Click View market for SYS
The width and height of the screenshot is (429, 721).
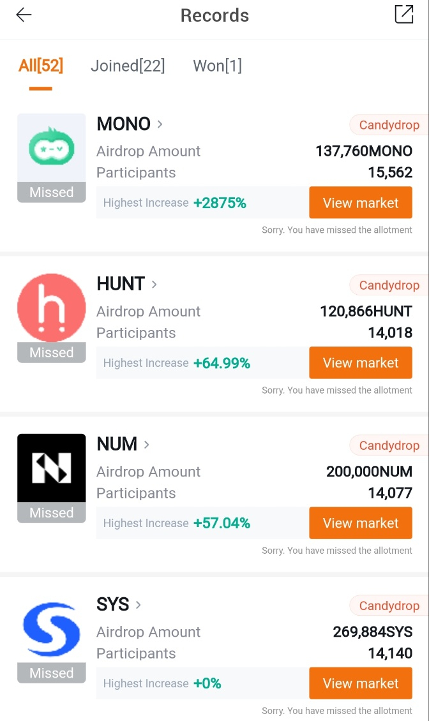coord(361,683)
